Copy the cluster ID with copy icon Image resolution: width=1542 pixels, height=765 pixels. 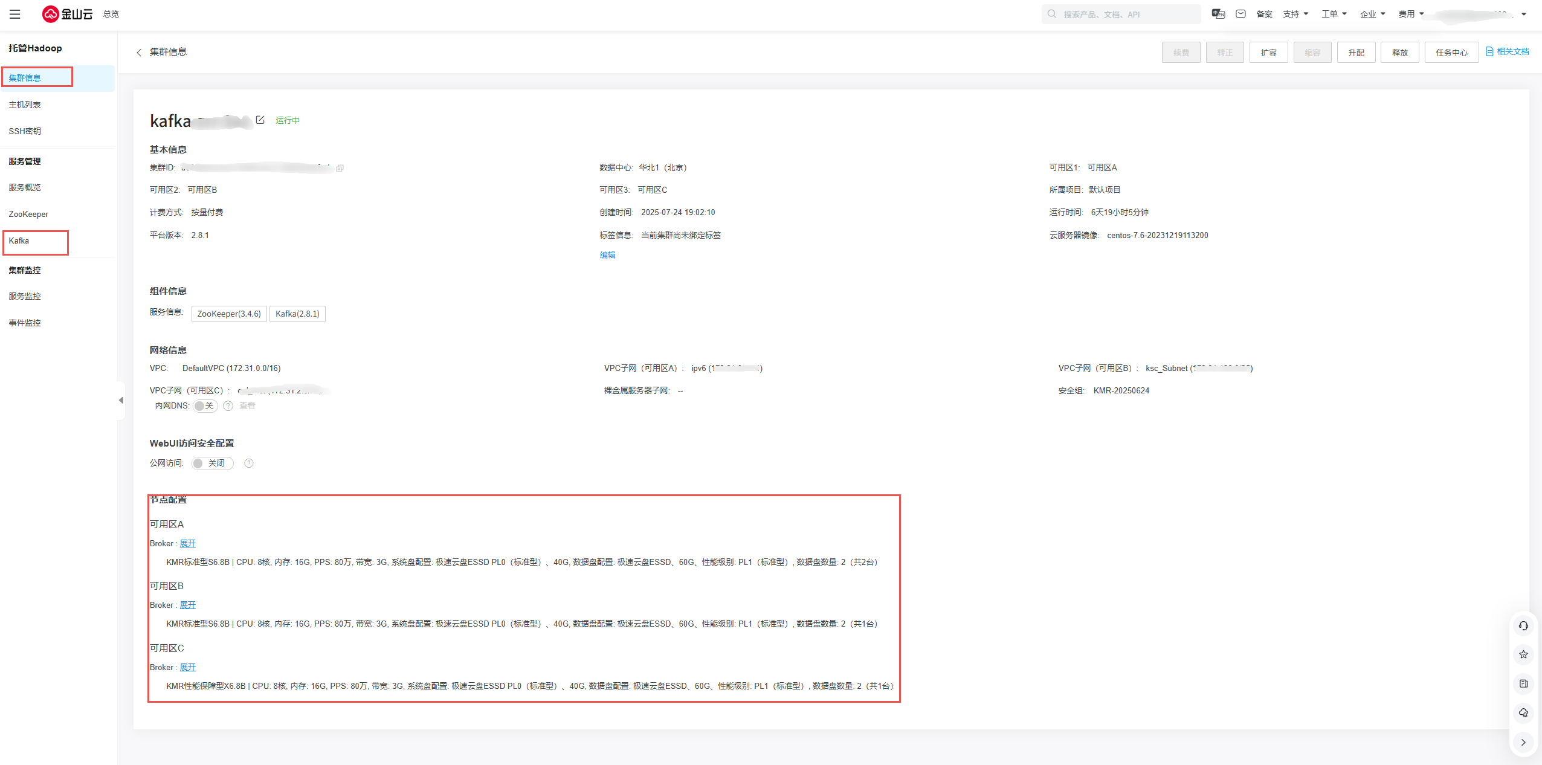coord(340,168)
